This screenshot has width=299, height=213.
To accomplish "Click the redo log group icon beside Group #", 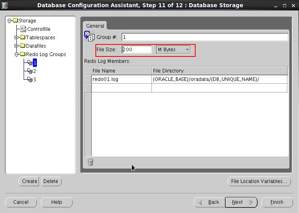I will pyautogui.click(x=89, y=36).
